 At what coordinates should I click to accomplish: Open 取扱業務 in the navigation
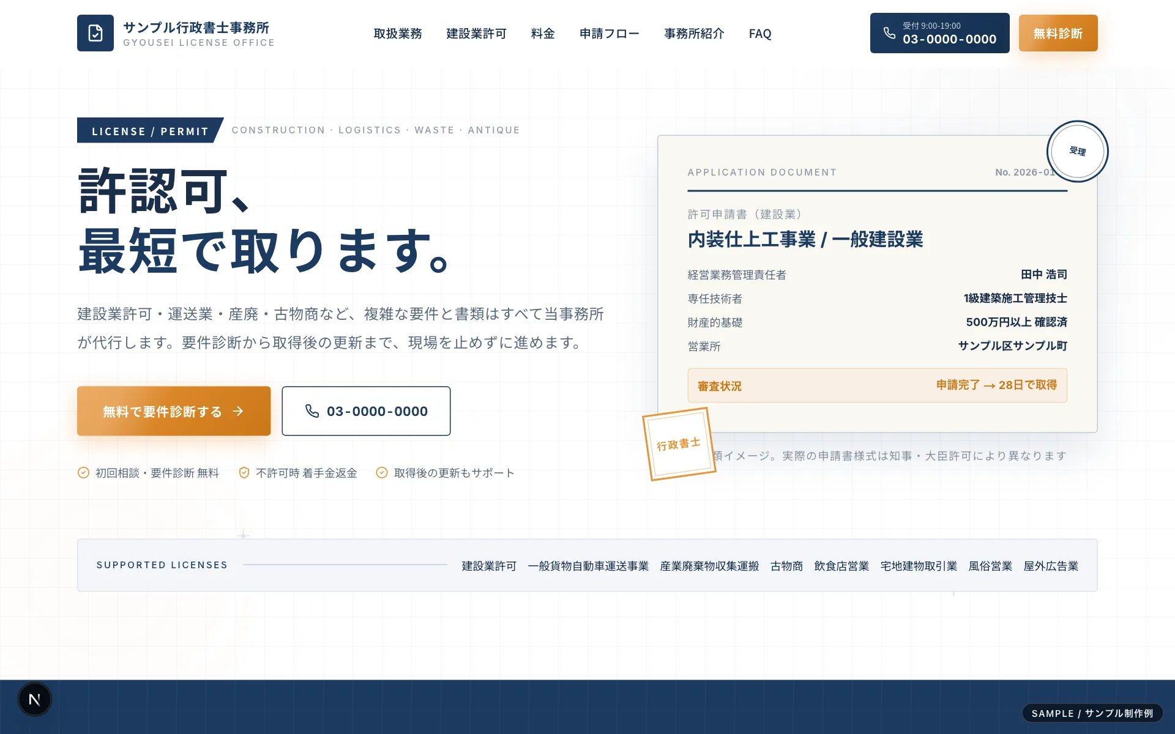coord(398,34)
